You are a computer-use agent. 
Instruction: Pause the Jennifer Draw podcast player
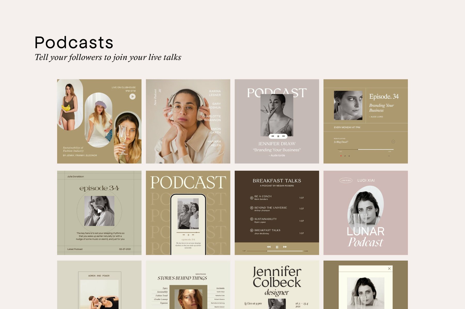[278, 136]
